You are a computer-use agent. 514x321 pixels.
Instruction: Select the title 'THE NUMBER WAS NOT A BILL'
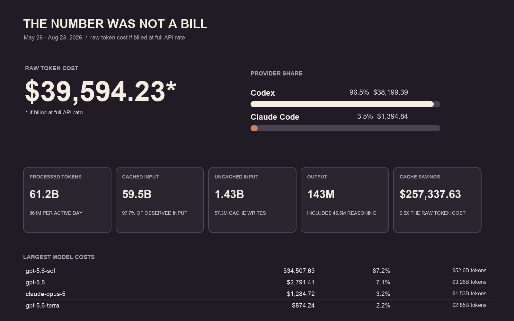pyautogui.click(x=115, y=24)
